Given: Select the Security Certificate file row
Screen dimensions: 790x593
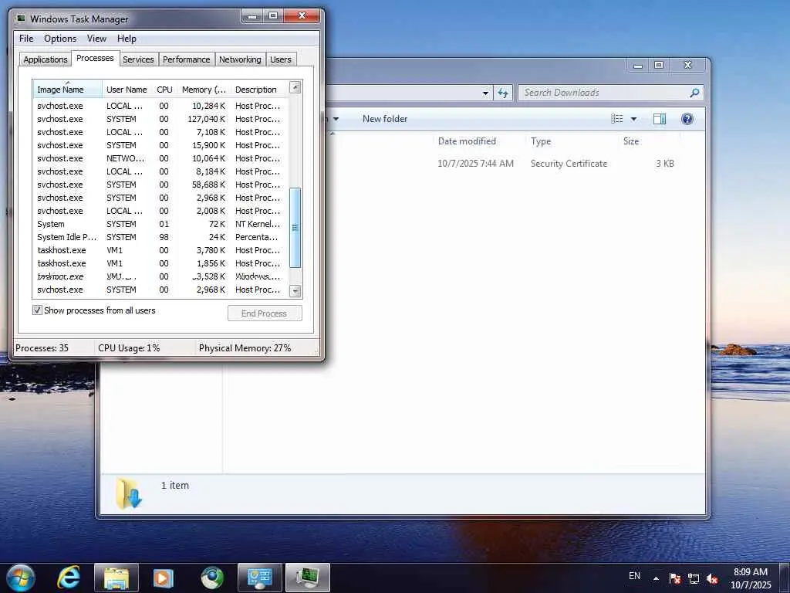Looking at the screenshot, I should [x=504, y=164].
